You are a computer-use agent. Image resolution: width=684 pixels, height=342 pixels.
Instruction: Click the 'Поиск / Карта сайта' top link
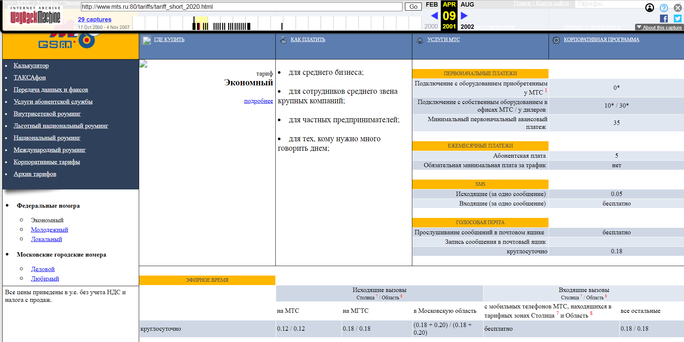click(541, 3)
